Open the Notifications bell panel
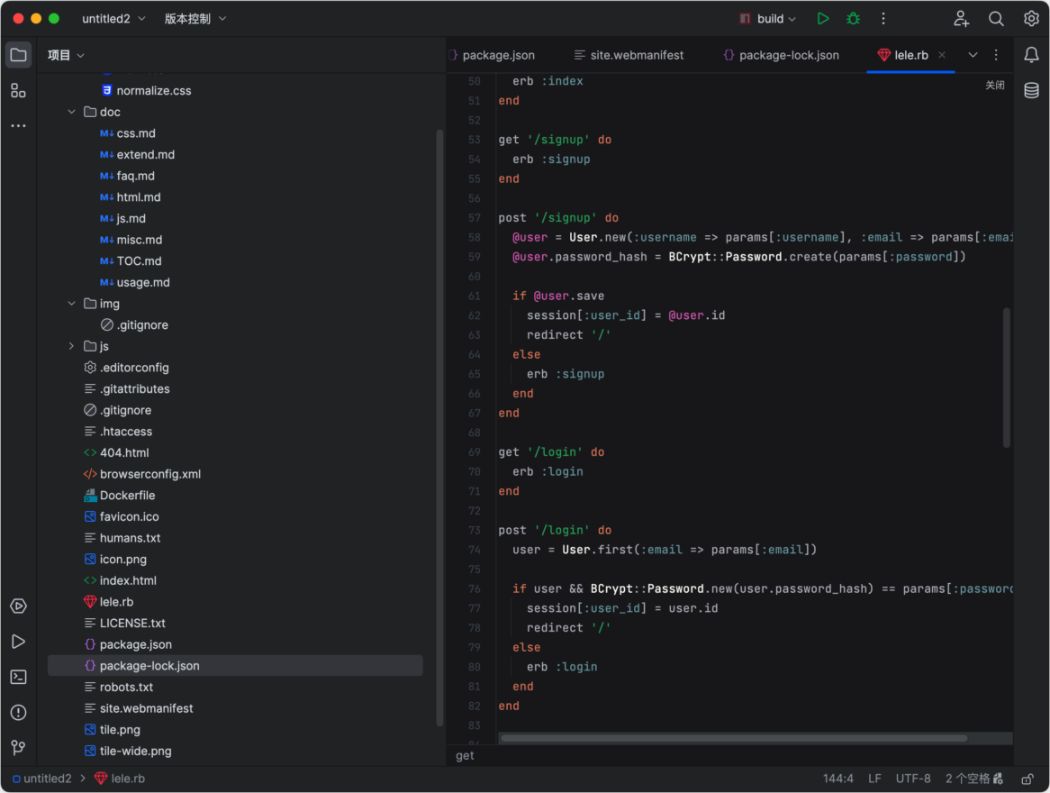Image resolution: width=1050 pixels, height=793 pixels. (1031, 55)
